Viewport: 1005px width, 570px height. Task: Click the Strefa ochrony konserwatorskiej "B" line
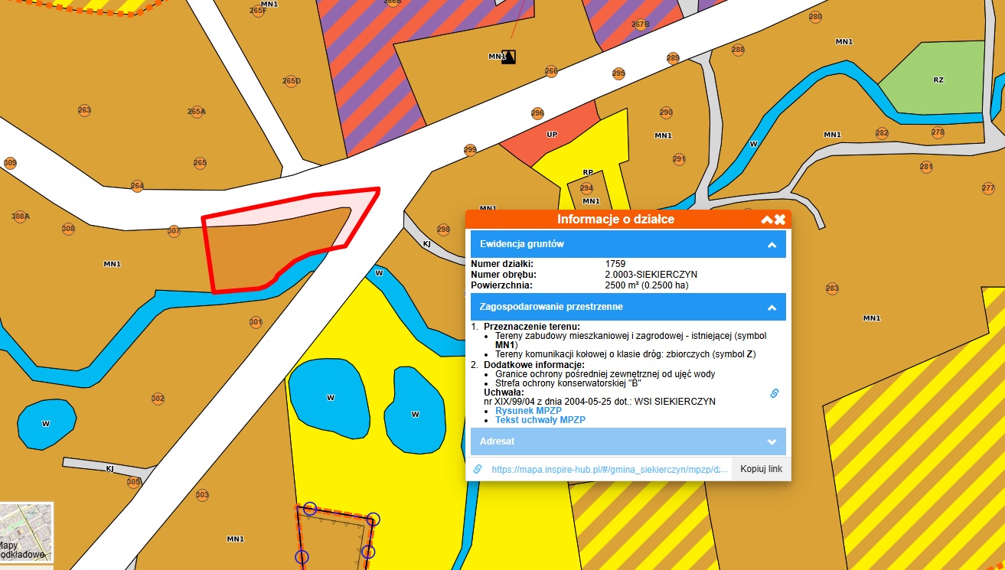click(568, 383)
